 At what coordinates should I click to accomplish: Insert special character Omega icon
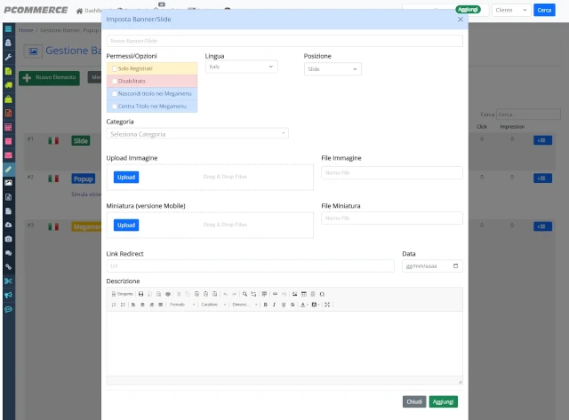point(322,294)
